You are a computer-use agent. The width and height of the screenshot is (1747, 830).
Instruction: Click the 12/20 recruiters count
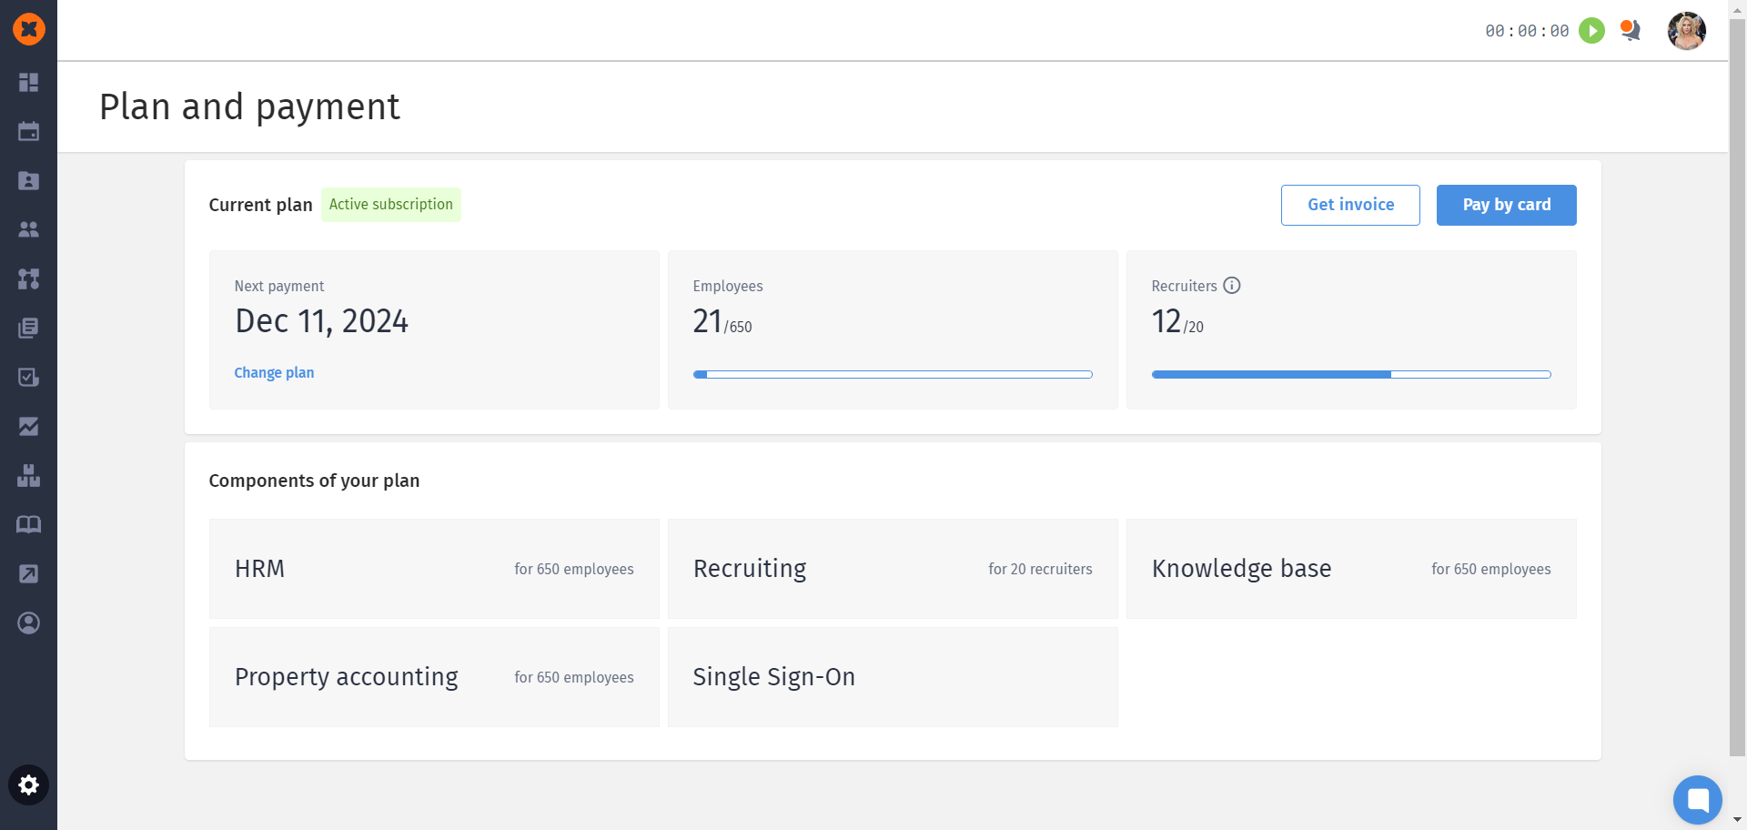click(1177, 322)
